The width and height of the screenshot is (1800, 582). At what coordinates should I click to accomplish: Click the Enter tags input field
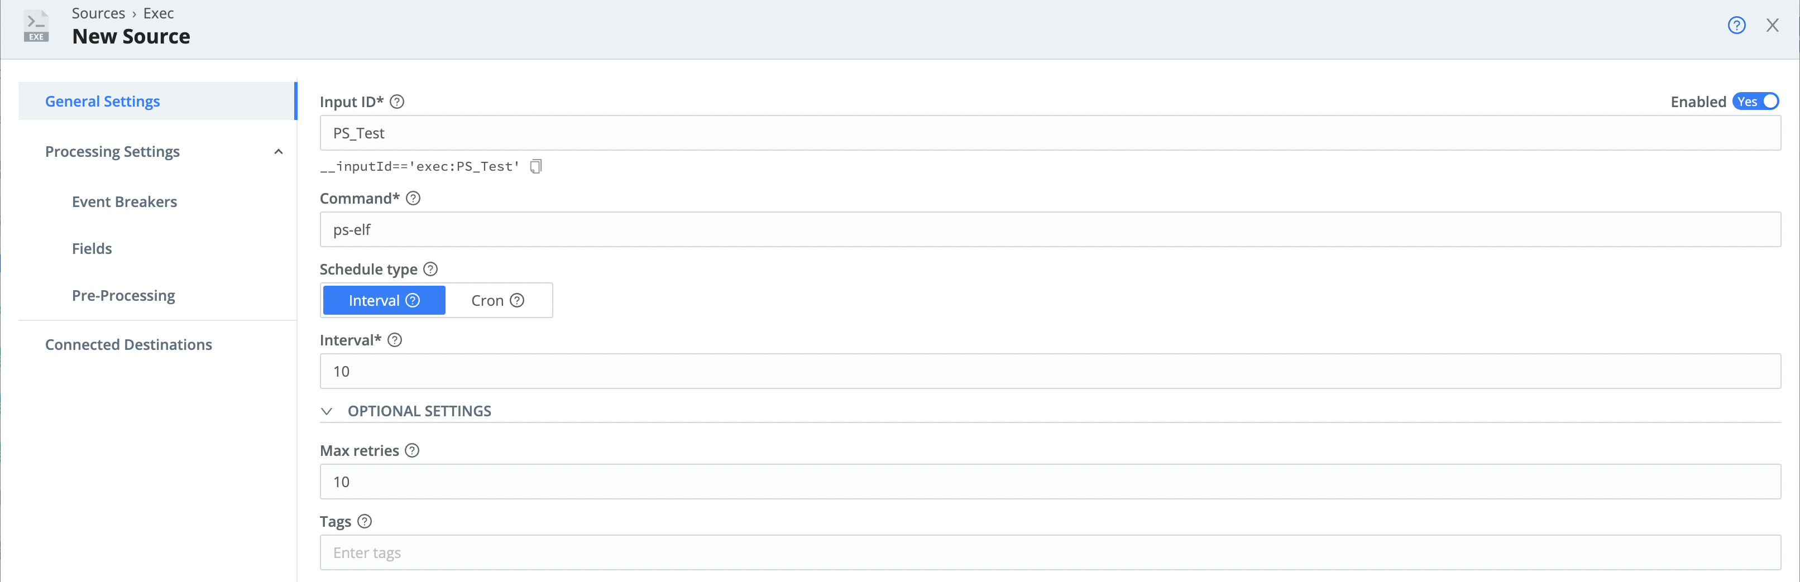point(629,552)
